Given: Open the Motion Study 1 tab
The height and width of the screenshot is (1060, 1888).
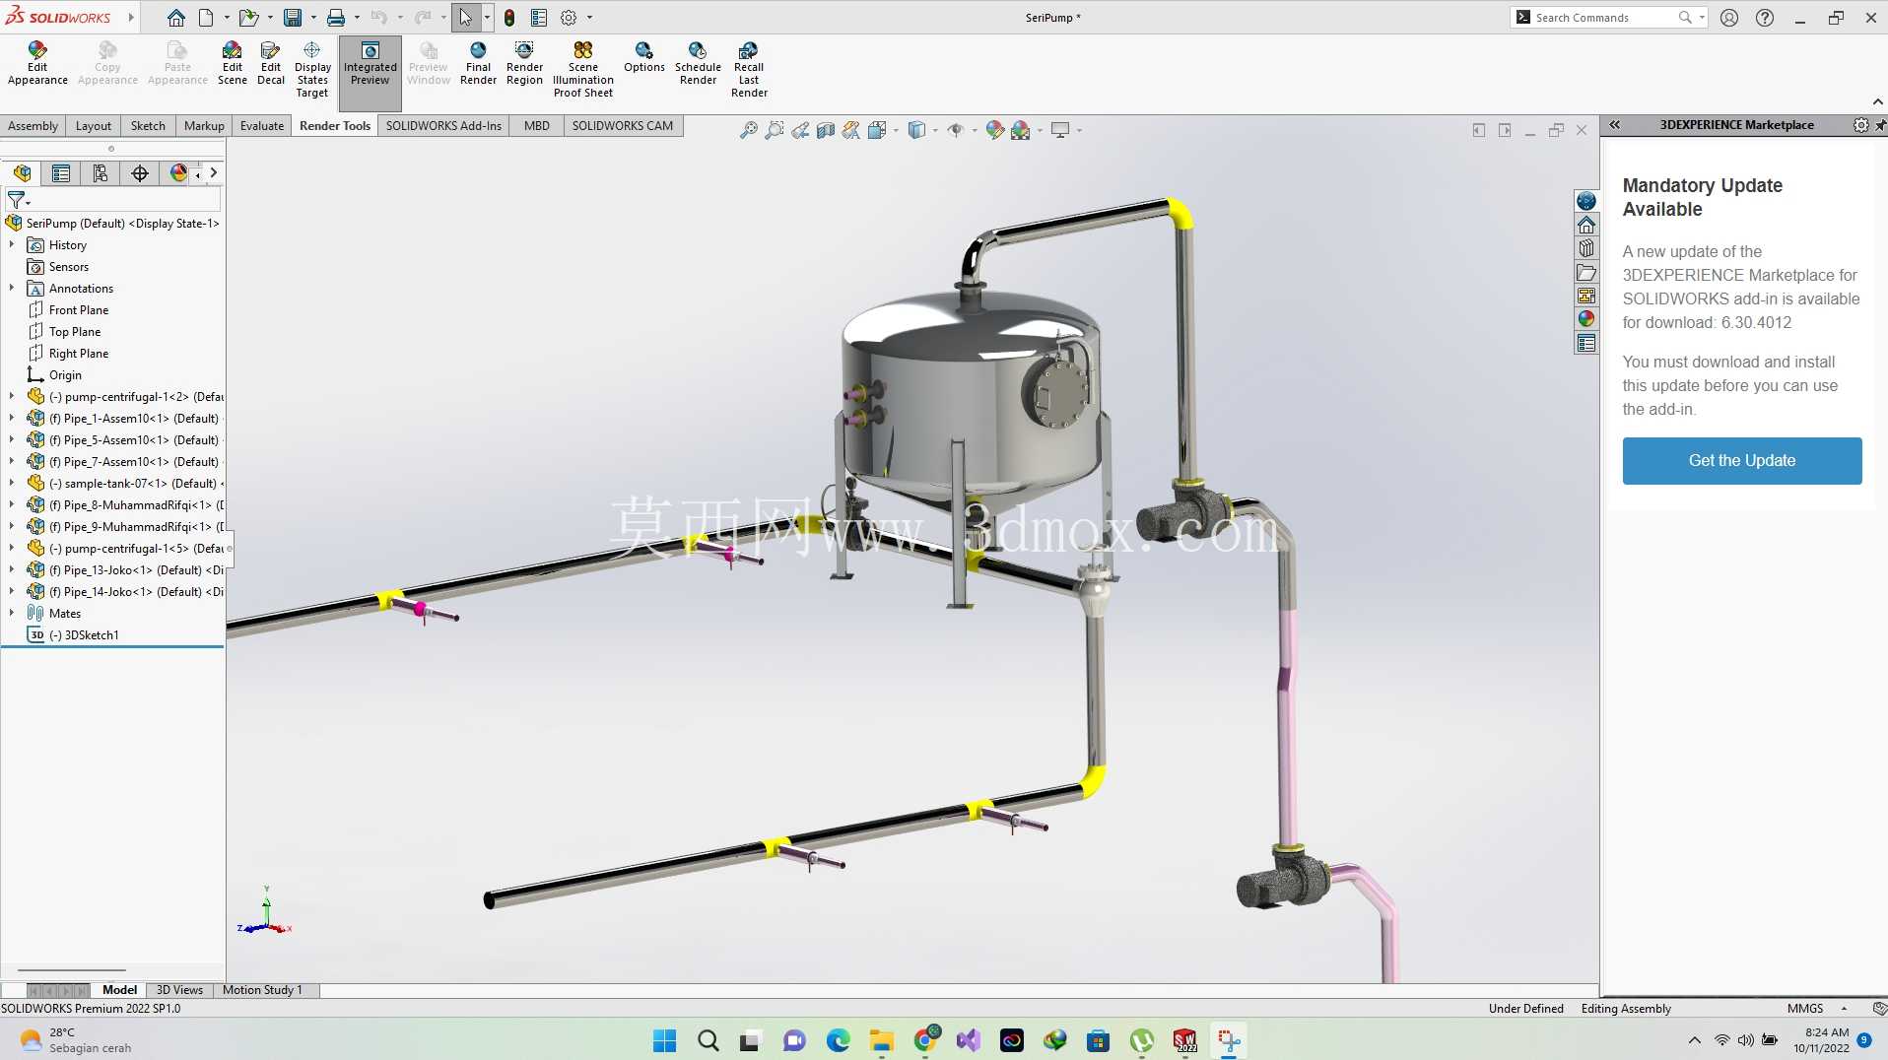Looking at the screenshot, I should [262, 990].
